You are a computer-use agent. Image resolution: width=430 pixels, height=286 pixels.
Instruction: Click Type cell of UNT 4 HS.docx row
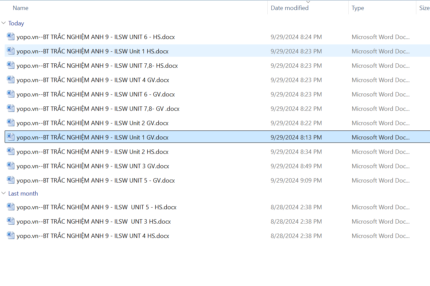pos(381,236)
